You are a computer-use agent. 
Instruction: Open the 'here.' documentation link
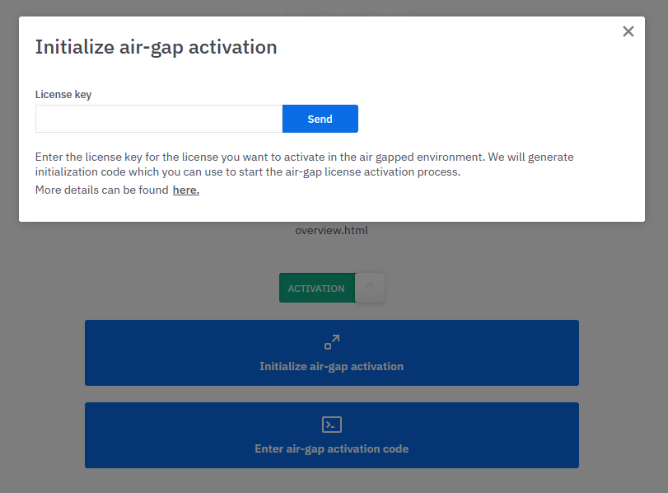pyautogui.click(x=185, y=190)
